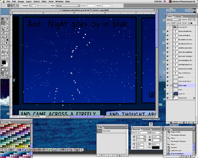Select the Blur tool
198x158 pixels.
(x=3, y=43)
